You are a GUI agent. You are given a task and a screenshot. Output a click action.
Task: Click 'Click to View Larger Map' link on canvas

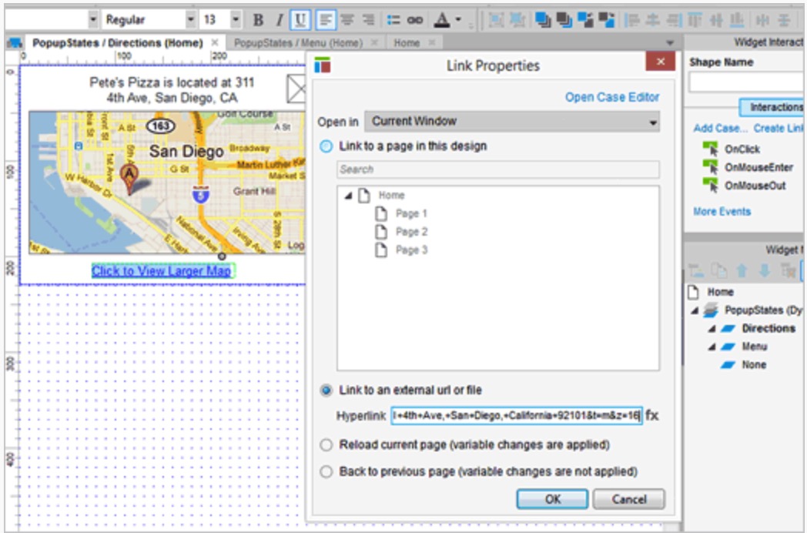pos(162,271)
